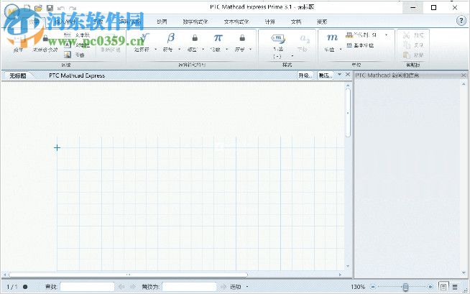Click zoom out minus button
This screenshot has width=470, height=294.
(372, 287)
